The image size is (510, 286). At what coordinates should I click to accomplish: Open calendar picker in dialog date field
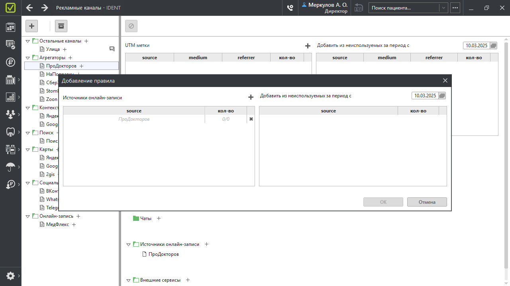(442, 96)
